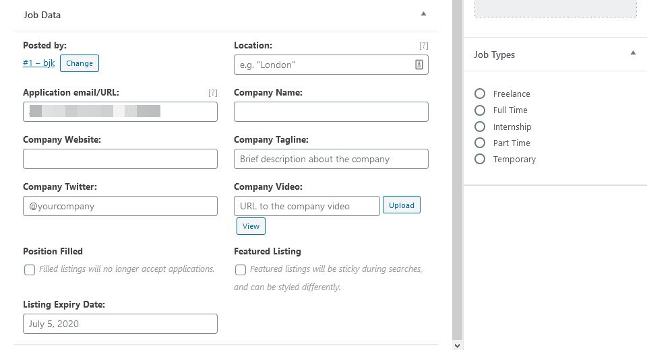The height and width of the screenshot is (350, 647).
Task: Select the Part Time job type
Action: coord(479,143)
